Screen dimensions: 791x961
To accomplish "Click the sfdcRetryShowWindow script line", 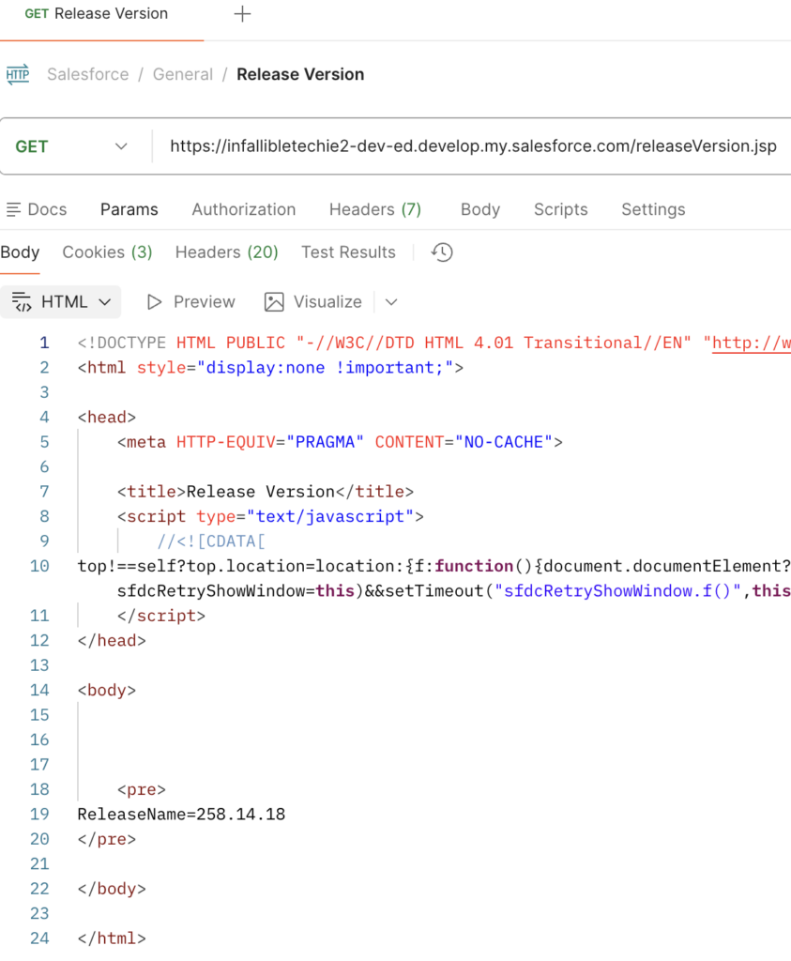I will [x=453, y=591].
